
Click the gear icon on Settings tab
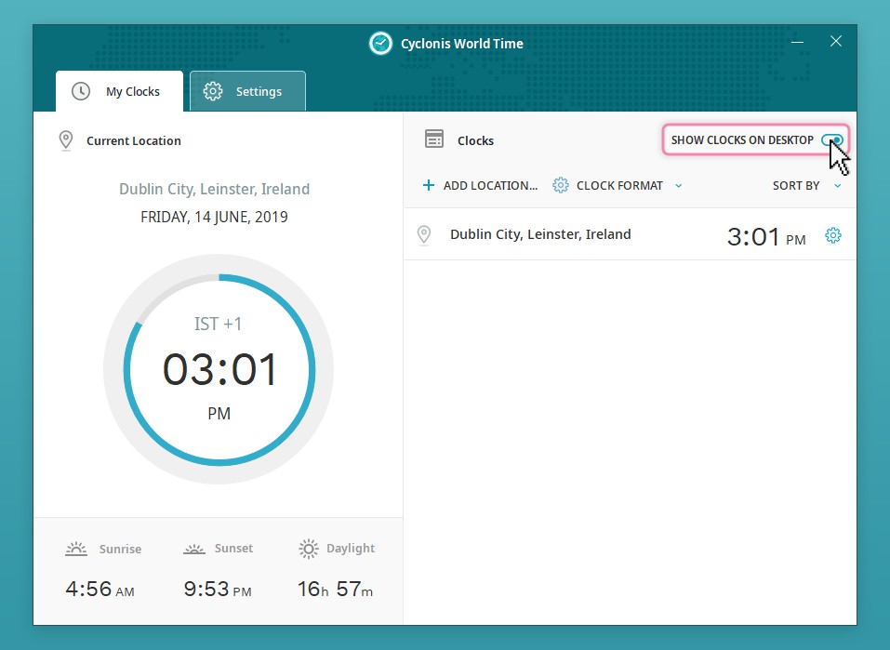pyautogui.click(x=213, y=91)
